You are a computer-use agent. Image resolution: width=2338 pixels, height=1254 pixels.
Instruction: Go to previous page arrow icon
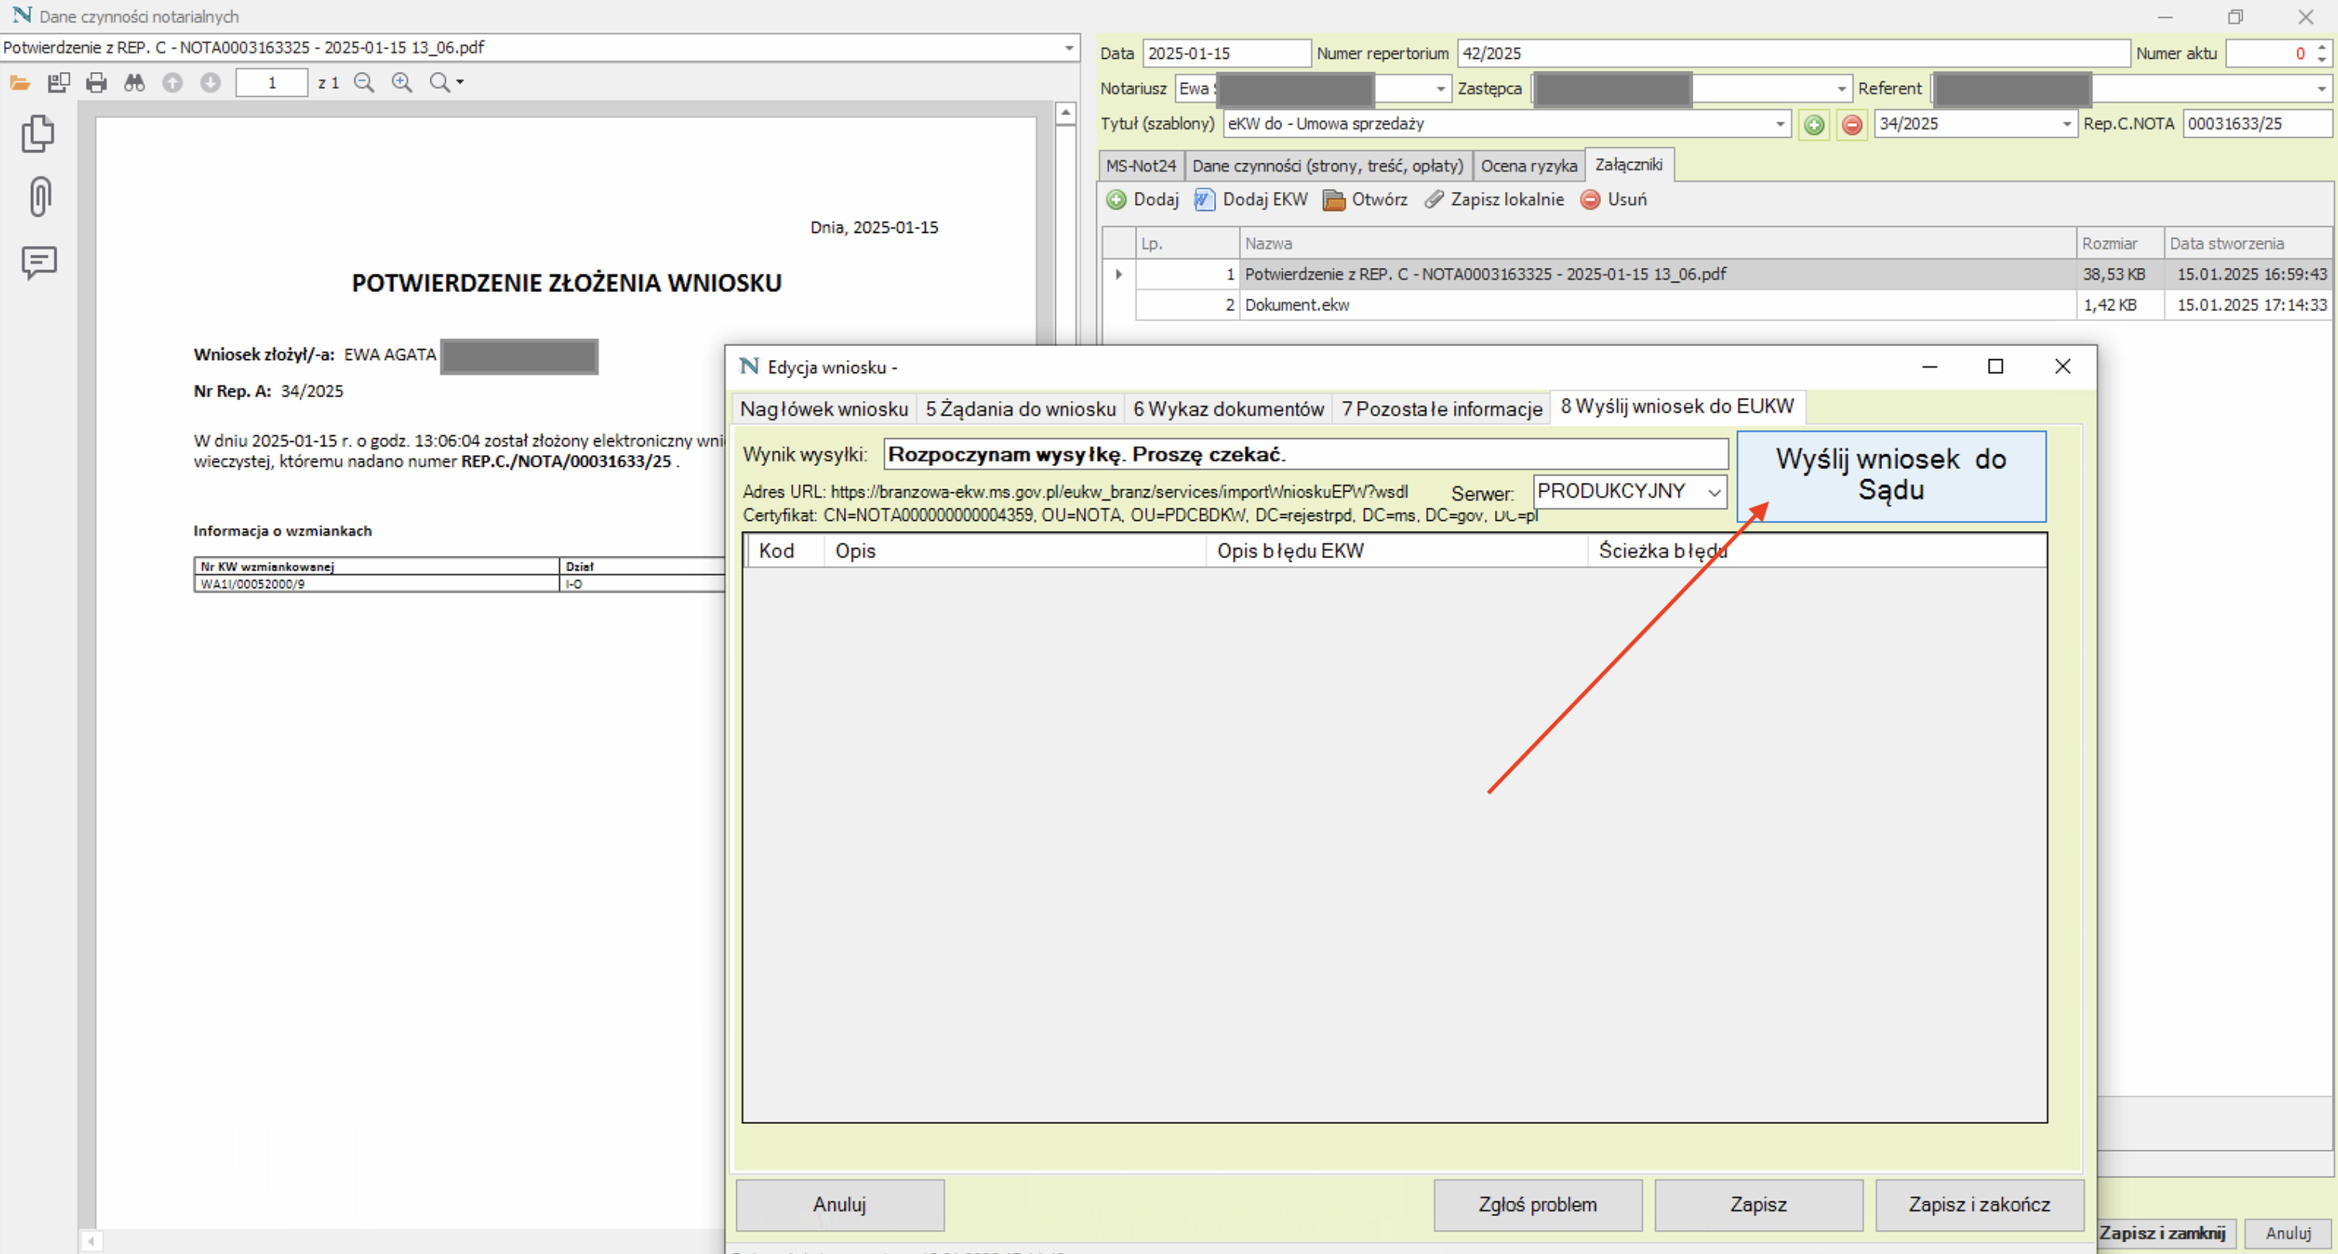click(x=173, y=83)
